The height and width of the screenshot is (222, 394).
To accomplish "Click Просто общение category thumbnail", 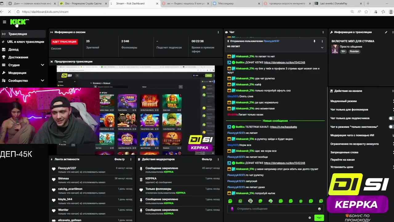I will click(335, 49).
